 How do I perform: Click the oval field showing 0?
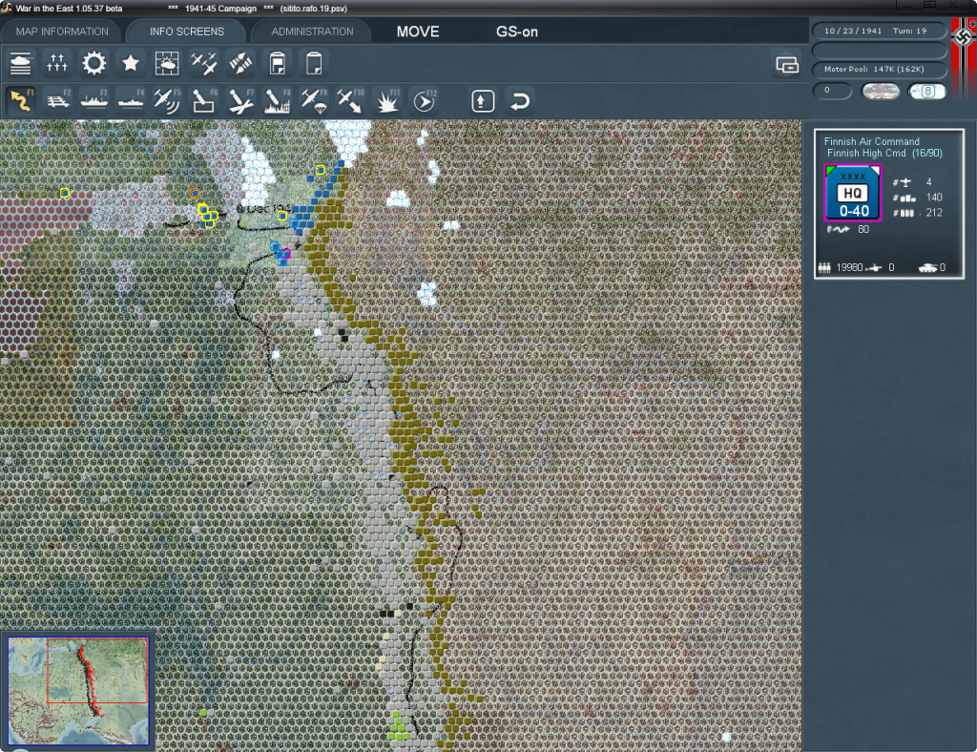click(x=832, y=91)
